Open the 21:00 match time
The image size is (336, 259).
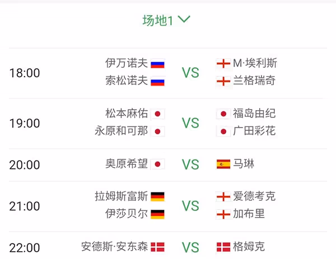tap(25, 206)
